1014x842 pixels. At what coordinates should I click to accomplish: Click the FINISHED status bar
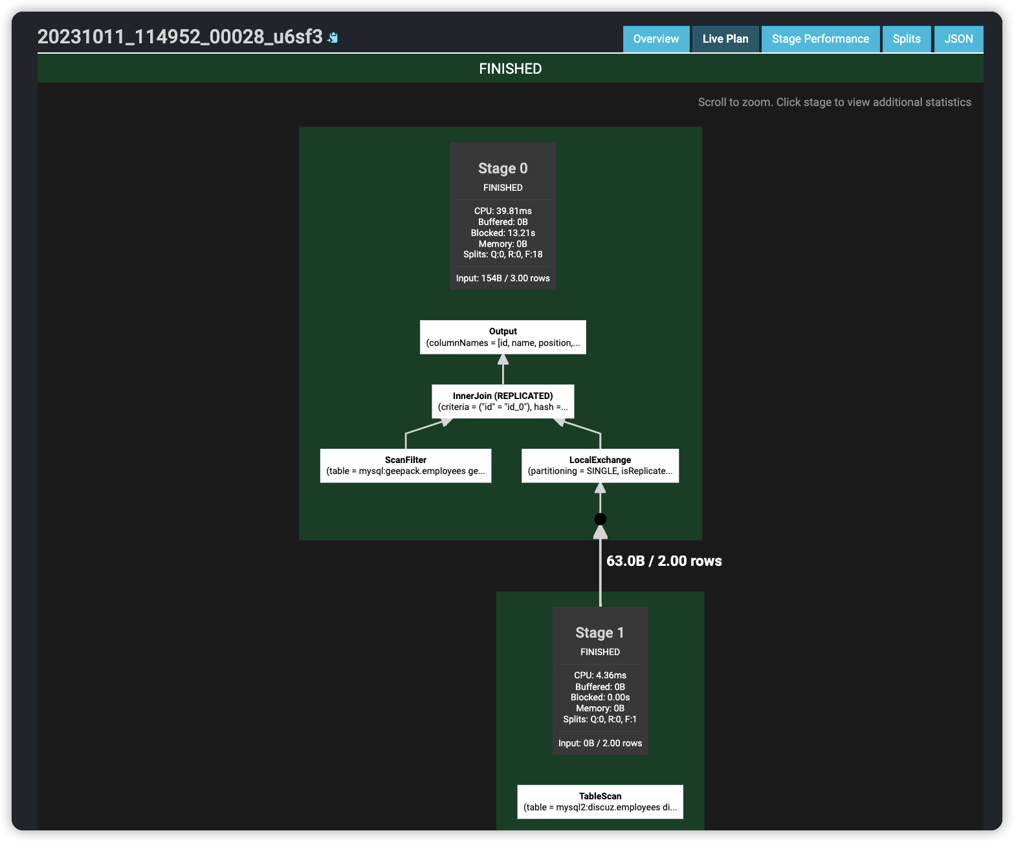click(510, 69)
